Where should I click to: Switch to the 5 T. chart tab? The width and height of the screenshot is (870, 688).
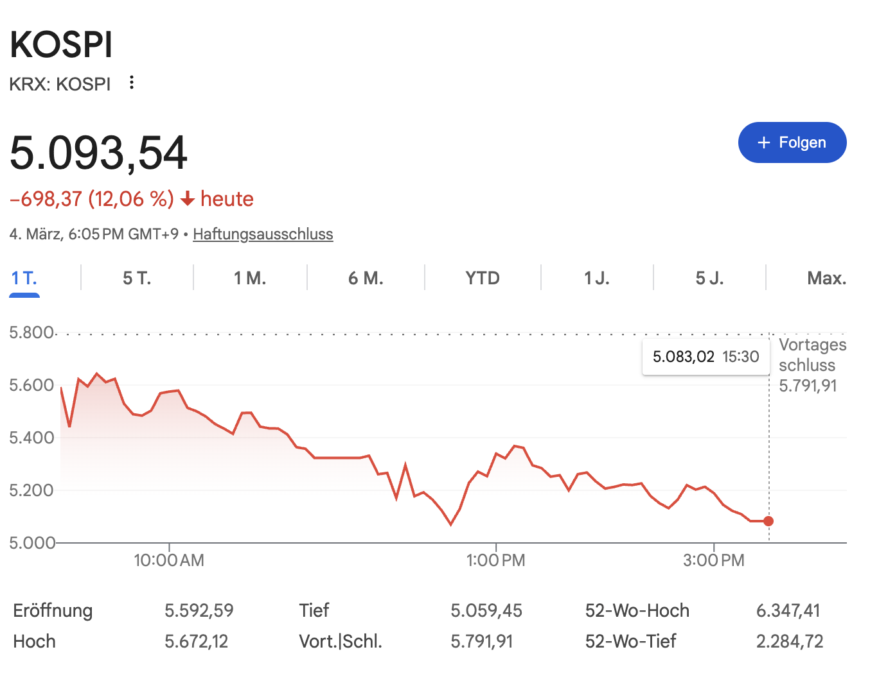point(137,279)
